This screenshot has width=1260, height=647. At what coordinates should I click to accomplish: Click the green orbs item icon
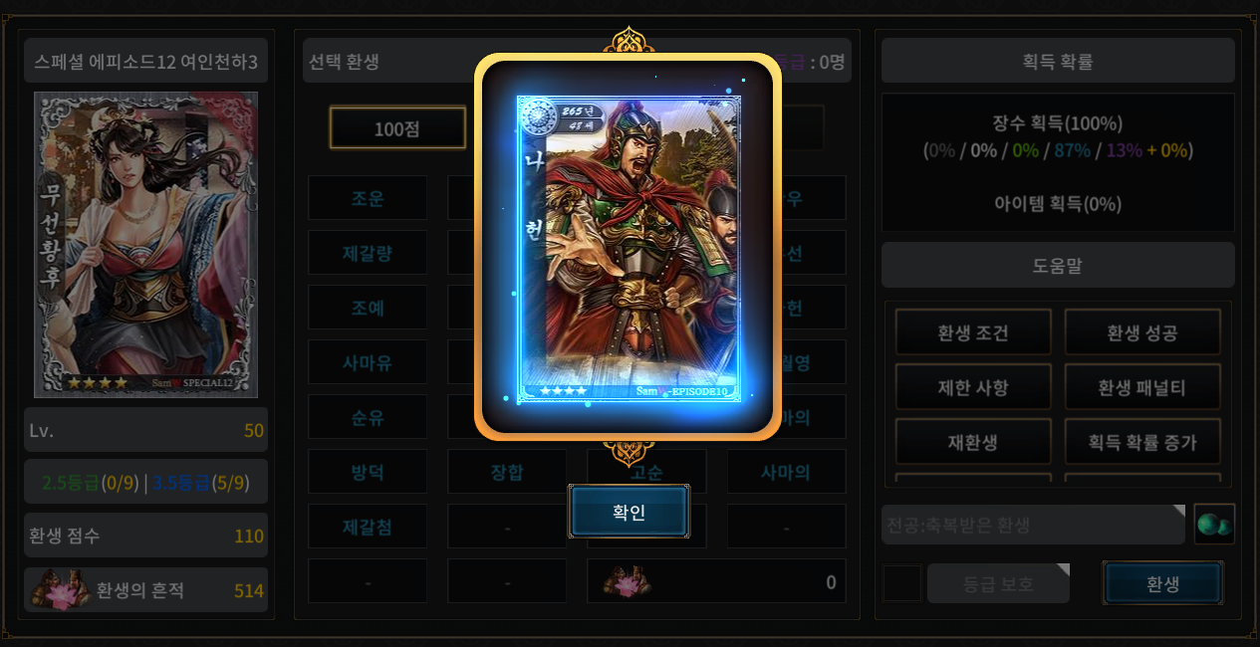pos(1214,525)
